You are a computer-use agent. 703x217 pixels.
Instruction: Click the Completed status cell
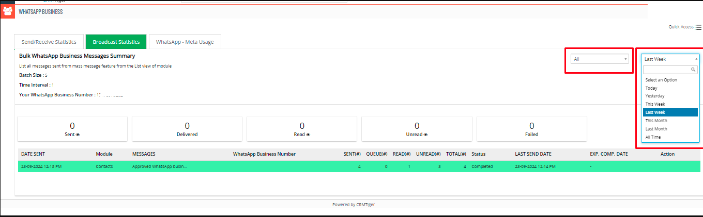(x=482, y=166)
